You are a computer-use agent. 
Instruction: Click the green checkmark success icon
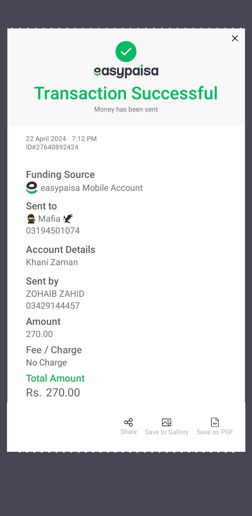126,52
